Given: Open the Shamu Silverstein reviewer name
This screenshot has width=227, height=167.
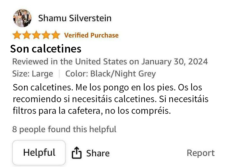Looking at the screenshot, I should (75, 18).
